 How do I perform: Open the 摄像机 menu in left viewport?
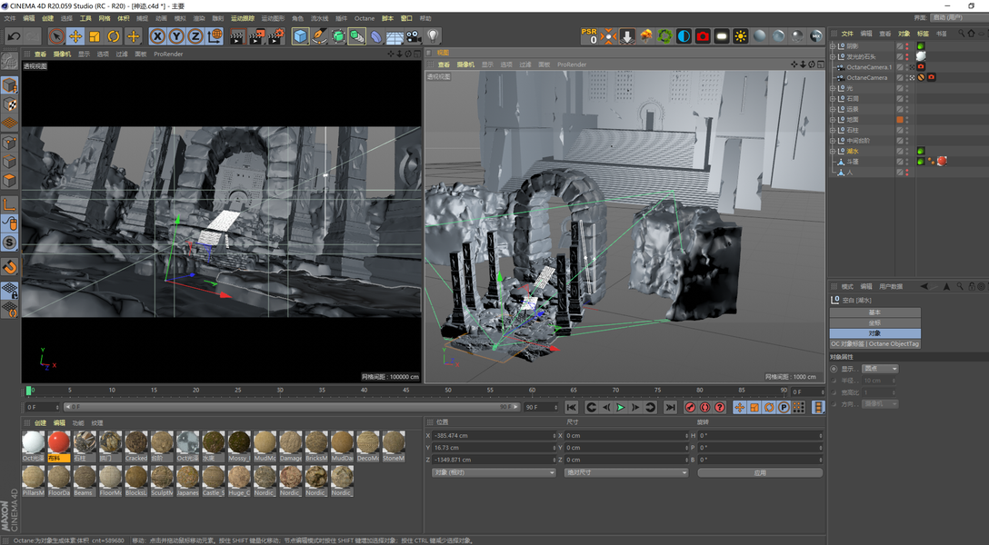[62, 54]
